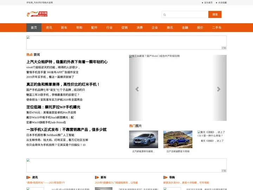Click caption 日产全新越野皮卡亮相

pos(178,151)
